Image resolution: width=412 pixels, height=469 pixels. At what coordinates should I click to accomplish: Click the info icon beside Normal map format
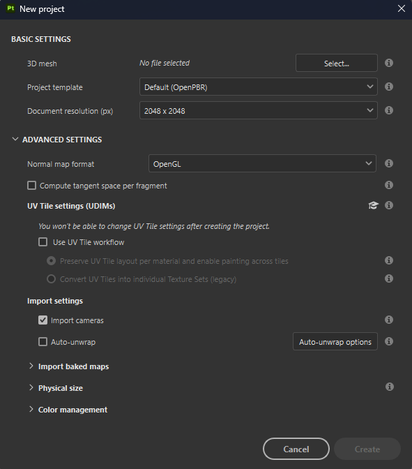click(389, 163)
